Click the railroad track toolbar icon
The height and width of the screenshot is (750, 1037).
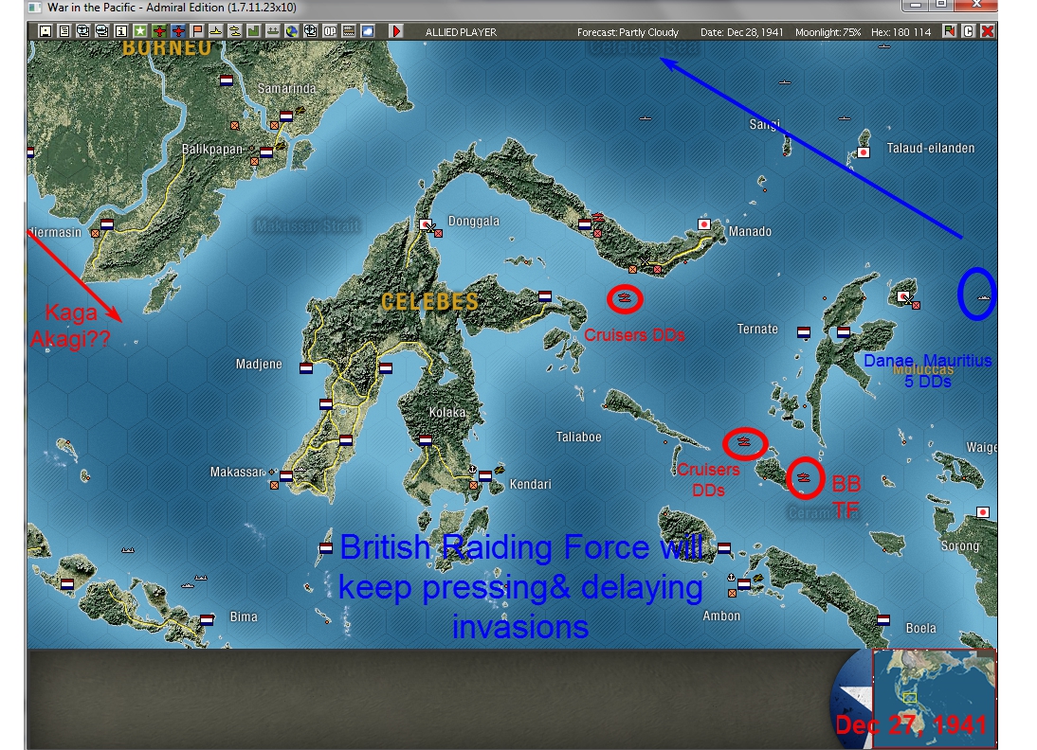tap(349, 31)
